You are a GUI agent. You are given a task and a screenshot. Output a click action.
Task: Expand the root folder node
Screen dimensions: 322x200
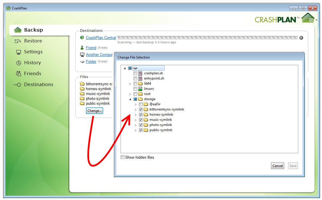coord(130,94)
